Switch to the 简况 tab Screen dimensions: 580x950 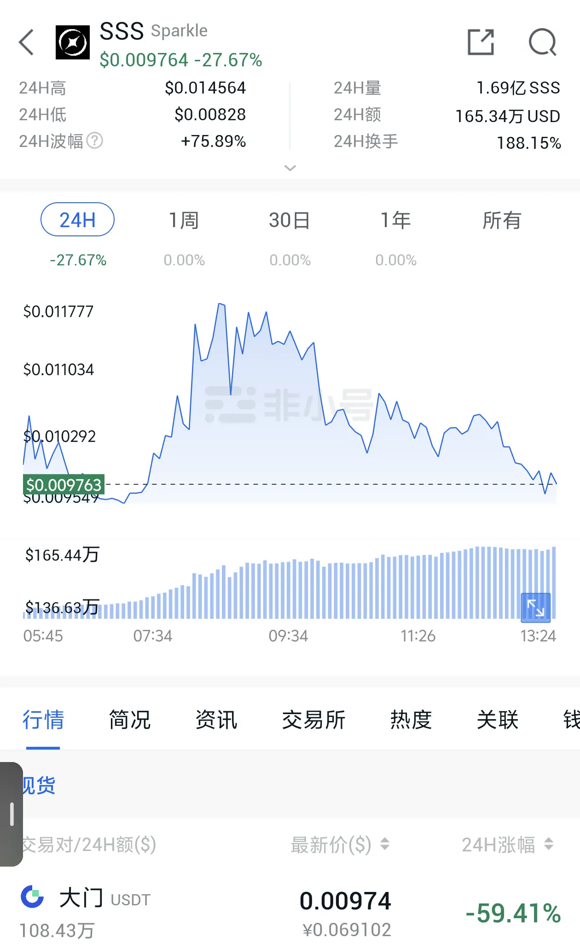(x=130, y=720)
